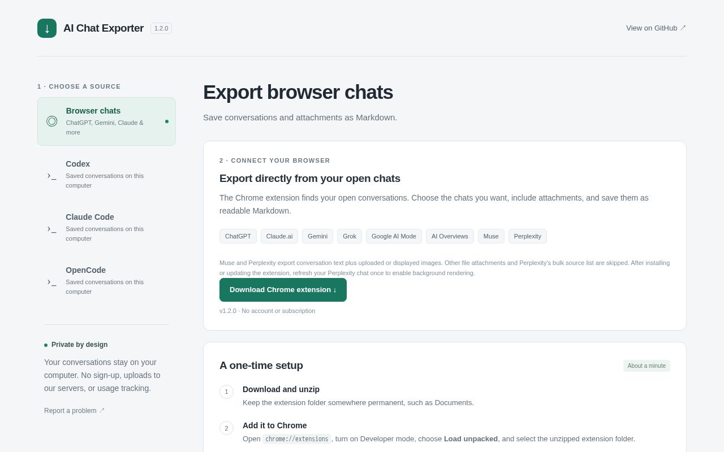Select the Browser chats source

tap(106, 121)
